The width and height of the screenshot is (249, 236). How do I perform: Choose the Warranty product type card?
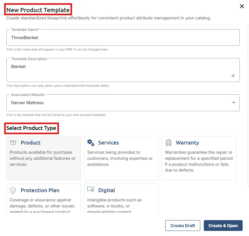pos(199,158)
